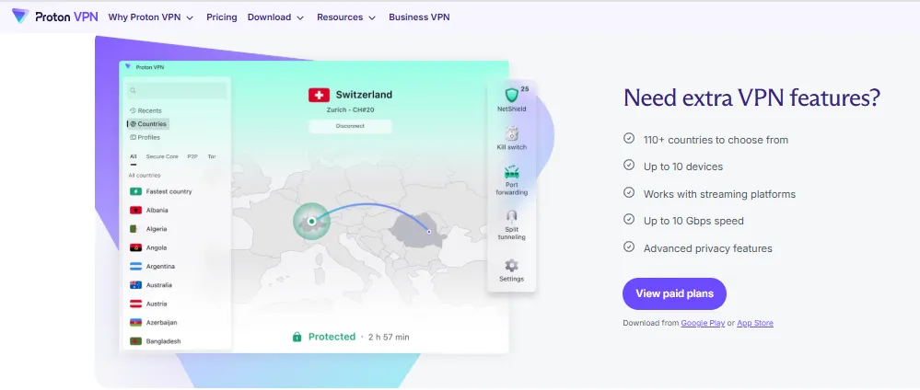
Task: Open the Settings gear icon
Action: click(x=512, y=265)
